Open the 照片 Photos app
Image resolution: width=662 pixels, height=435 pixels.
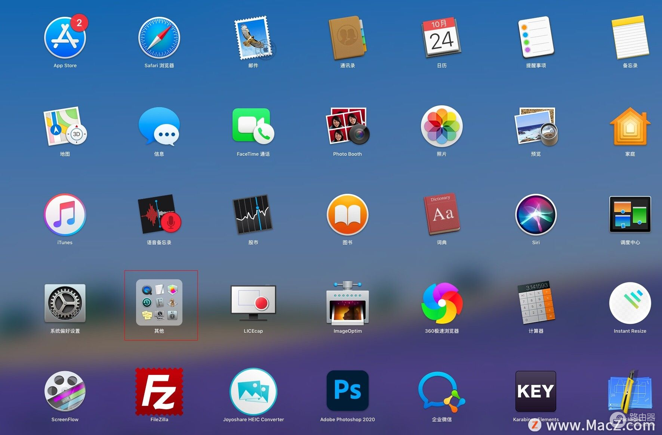pos(442,126)
